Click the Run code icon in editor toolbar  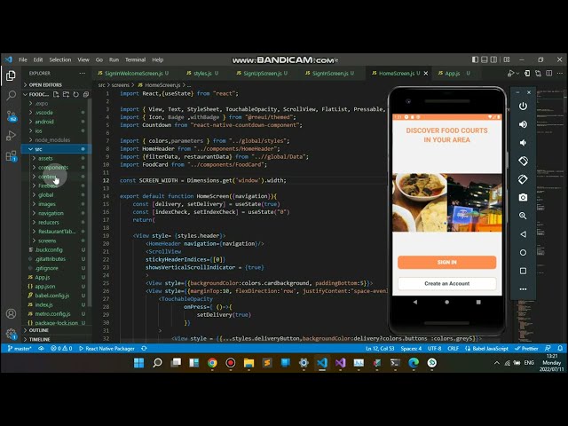coord(511,74)
